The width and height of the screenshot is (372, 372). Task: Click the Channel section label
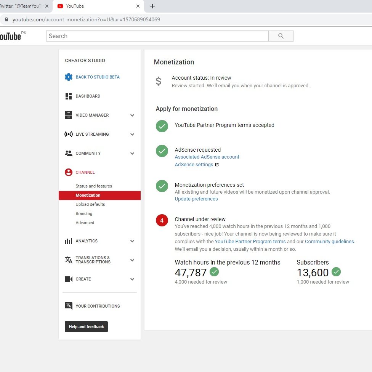[x=85, y=172]
